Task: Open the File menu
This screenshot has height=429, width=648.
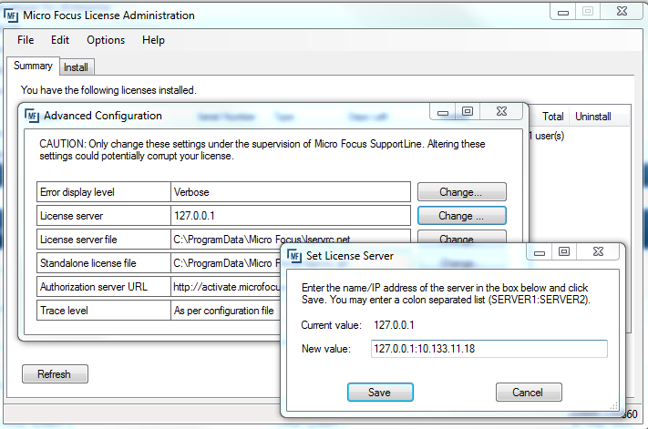Action: (26, 40)
